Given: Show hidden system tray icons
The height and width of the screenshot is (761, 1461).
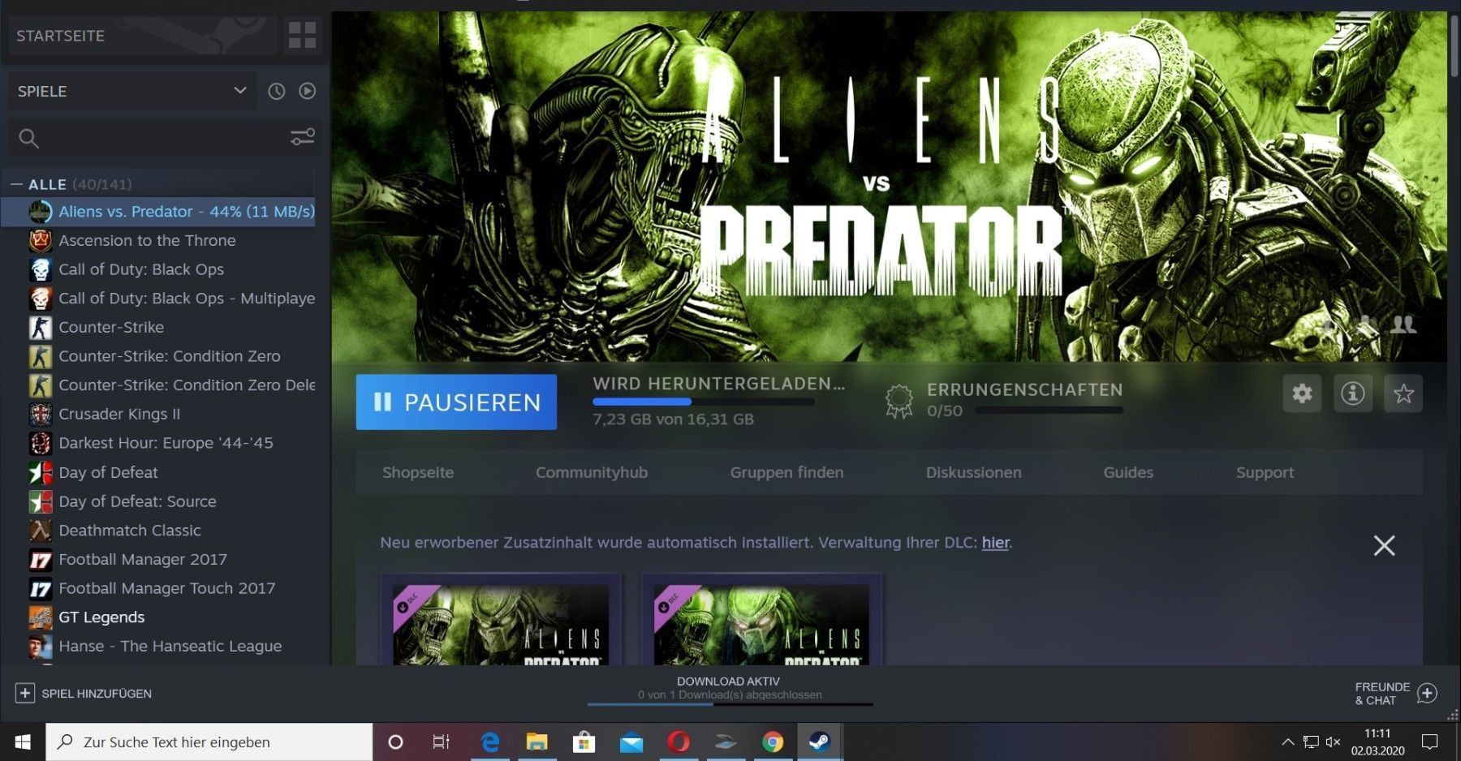Looking at the screenshot, I should point(1287,742).
